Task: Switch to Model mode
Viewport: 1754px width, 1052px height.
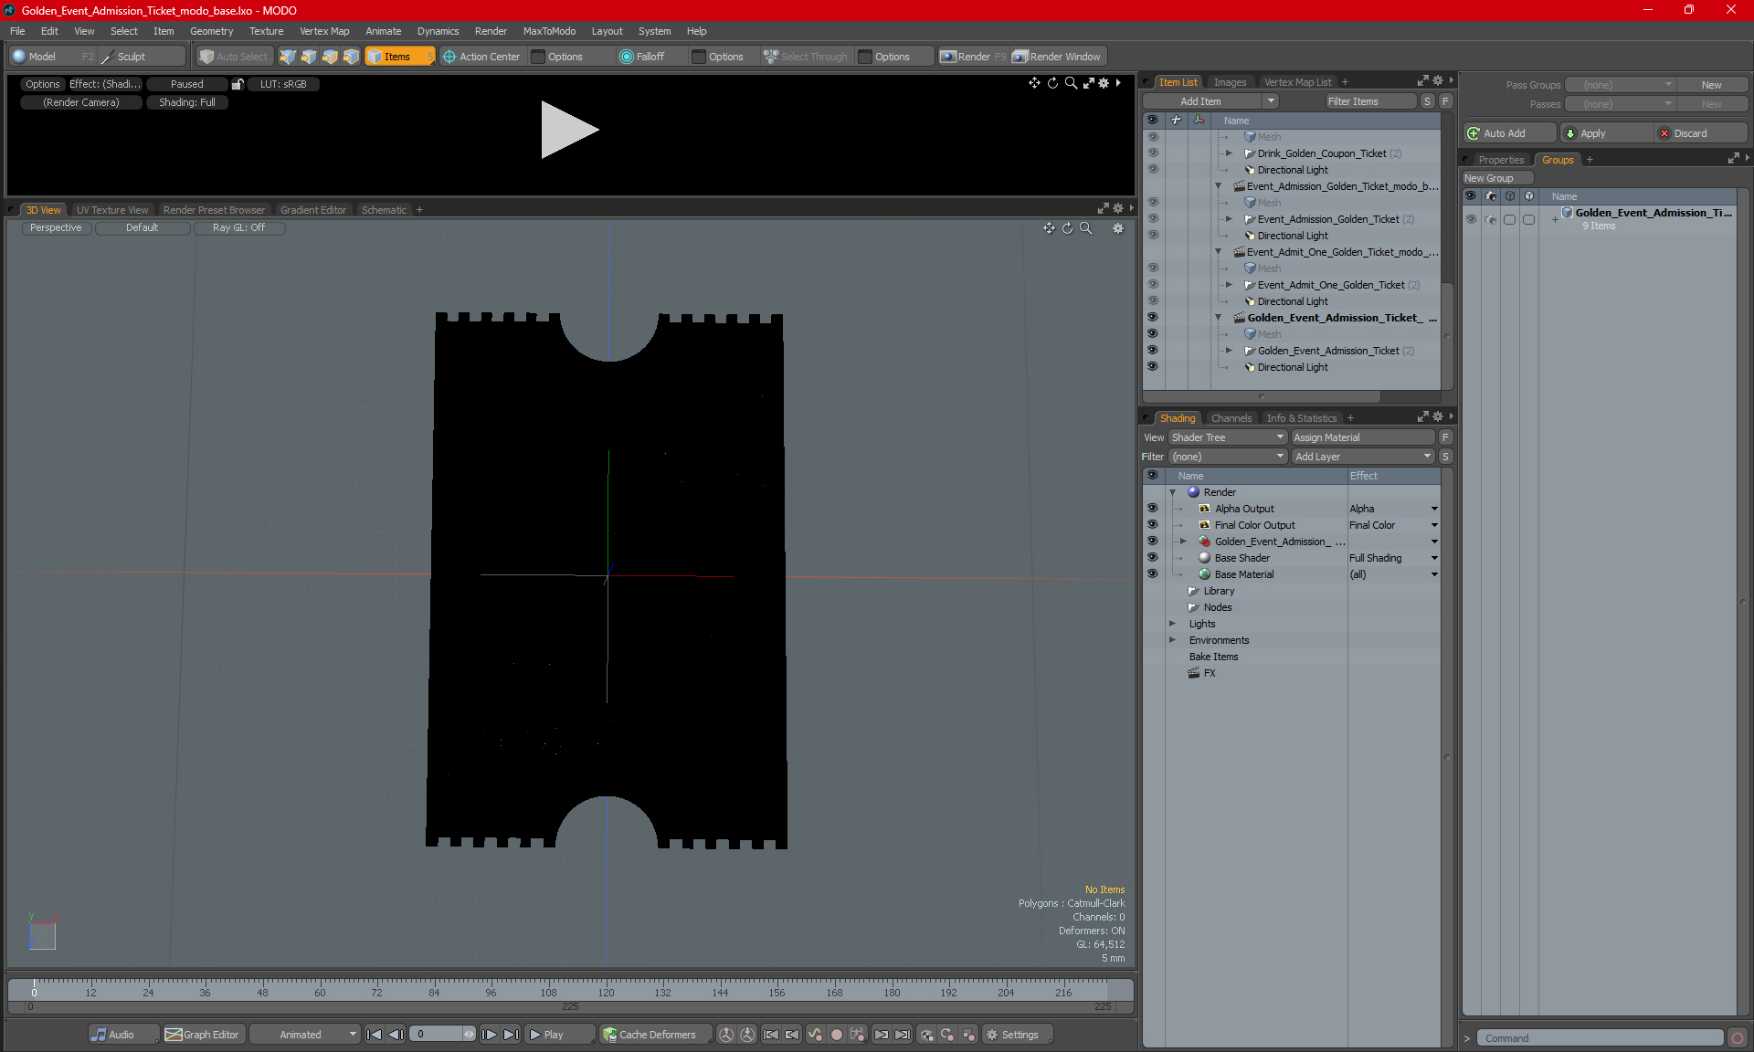Action: point(52,57)
